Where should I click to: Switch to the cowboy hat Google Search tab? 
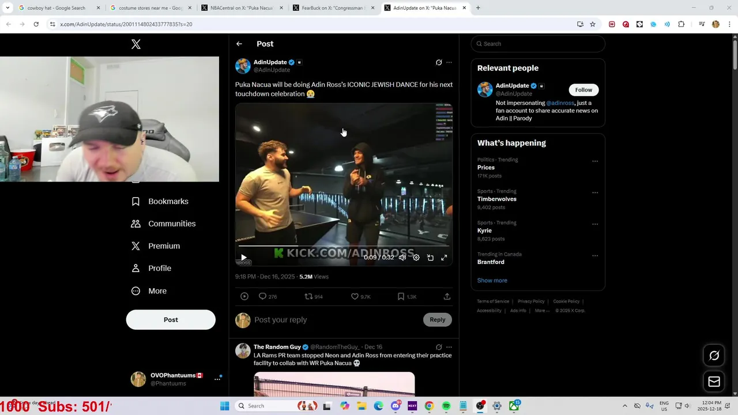[x=59, y=8]
